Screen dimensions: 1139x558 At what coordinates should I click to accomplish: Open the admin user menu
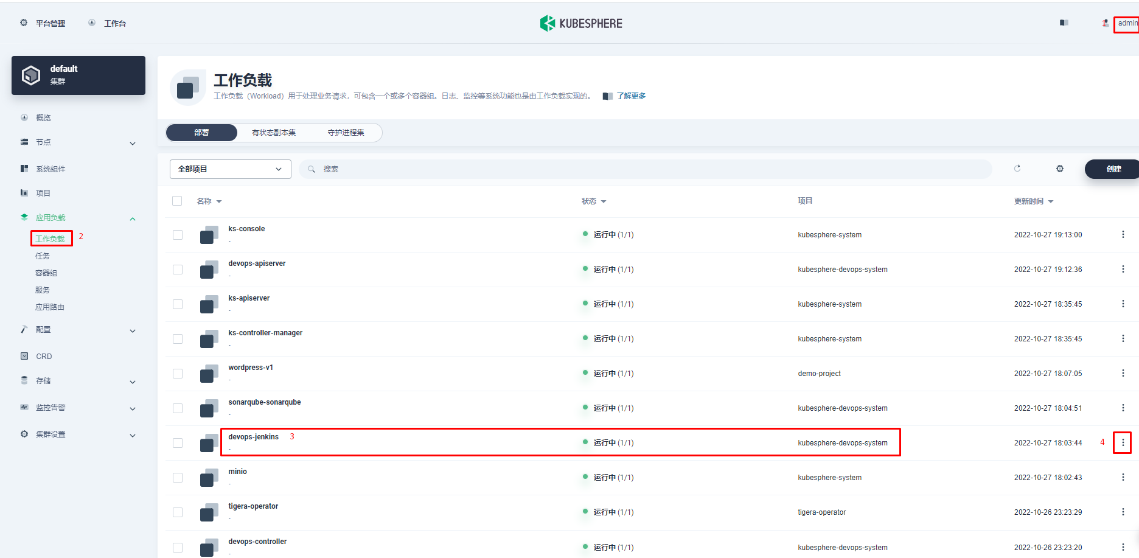(1127, 23)
